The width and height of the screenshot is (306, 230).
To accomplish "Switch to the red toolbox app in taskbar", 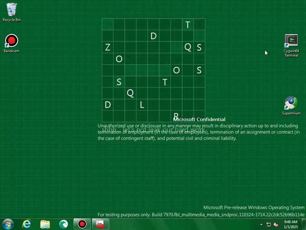I will click(100, 224).
